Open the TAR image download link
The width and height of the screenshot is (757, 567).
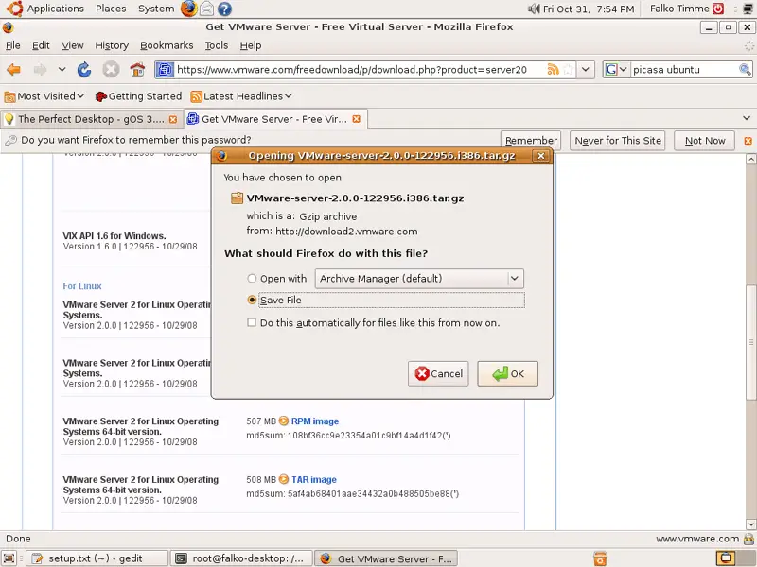(x=314, y=479)
